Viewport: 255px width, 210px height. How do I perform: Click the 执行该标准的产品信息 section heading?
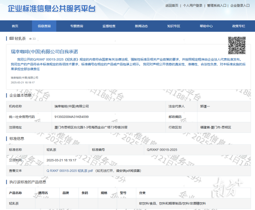(x=27, y=182)
